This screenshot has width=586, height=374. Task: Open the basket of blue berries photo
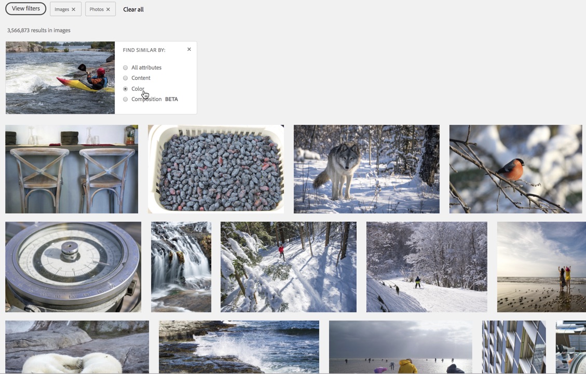(216, 169)
